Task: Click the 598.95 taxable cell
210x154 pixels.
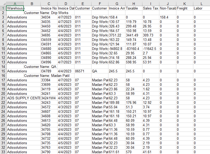Action: (x=134, y=62)
